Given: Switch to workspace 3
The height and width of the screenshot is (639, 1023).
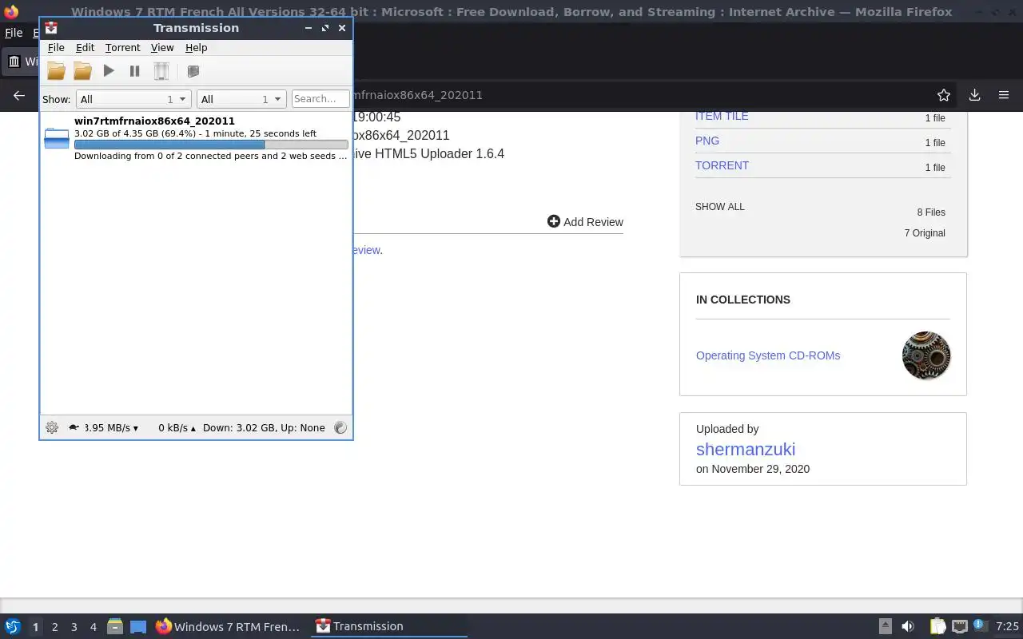Looking at the screenshot, I should tap(74, 627).
